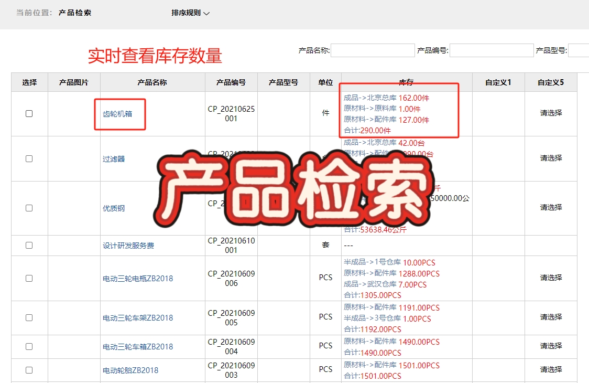Tick the checkbox for 优质钢
Viewport: 589px width, 383px height.
tap(29, 208)
